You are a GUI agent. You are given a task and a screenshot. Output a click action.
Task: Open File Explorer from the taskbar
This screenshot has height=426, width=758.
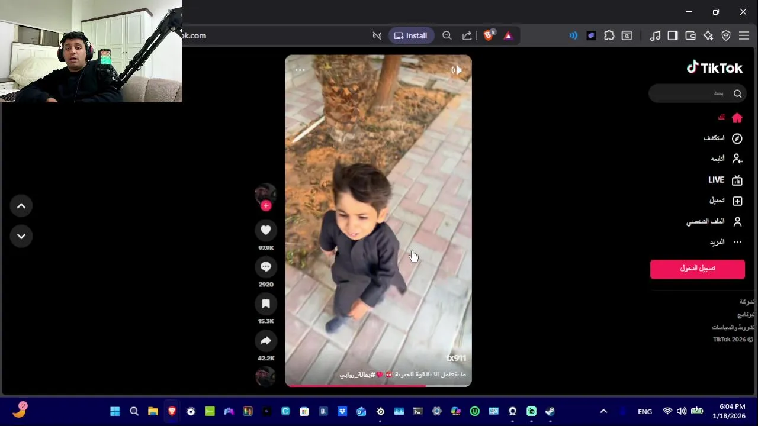(153, 411)
